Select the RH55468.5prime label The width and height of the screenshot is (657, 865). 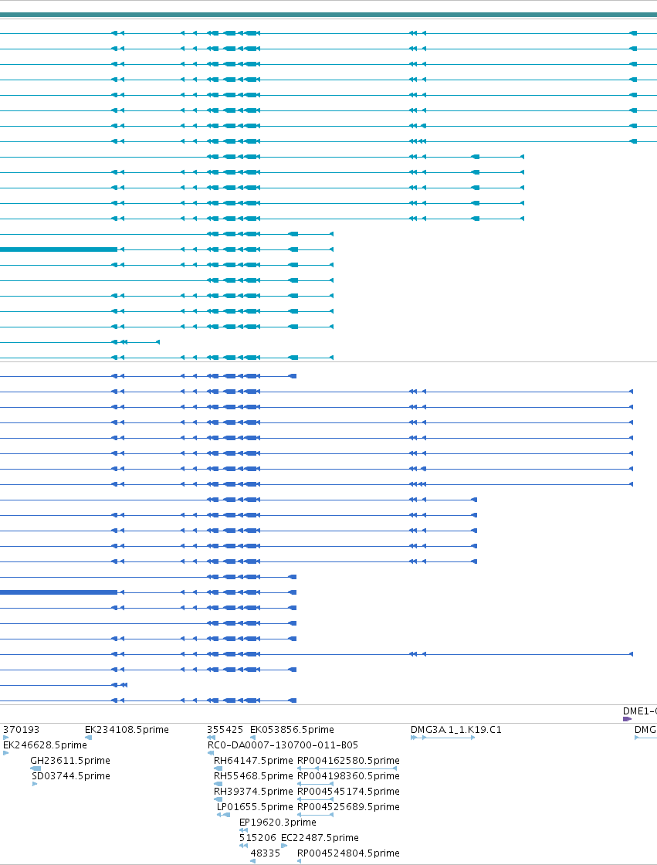tap(253, 775)
